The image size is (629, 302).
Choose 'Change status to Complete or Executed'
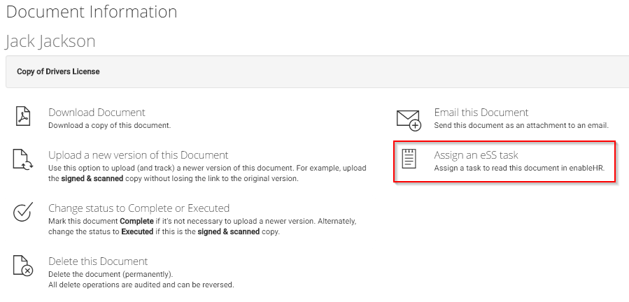139,208
